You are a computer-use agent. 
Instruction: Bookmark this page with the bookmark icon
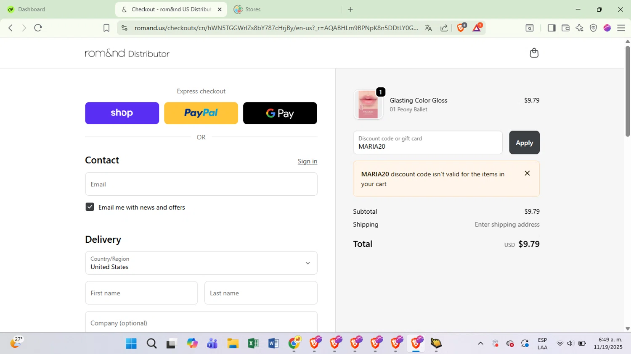(106, 28)
